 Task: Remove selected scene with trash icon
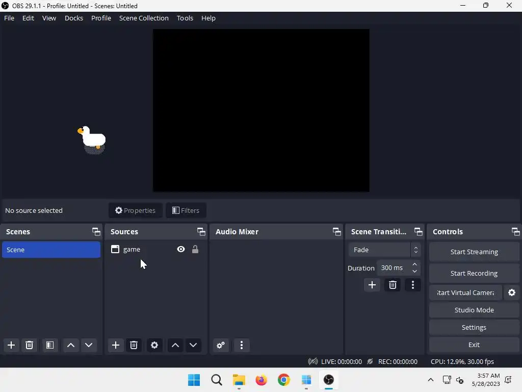click(29, 345)
